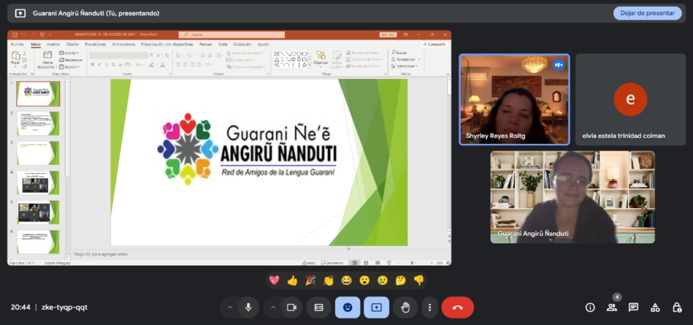Send the thumbs up reaction emoji
This screenshot has height=325, width=693.
pos(292,280)
